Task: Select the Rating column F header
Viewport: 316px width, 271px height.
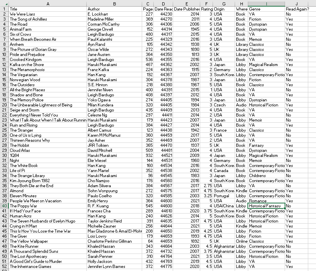Action: tap(206, 4)
